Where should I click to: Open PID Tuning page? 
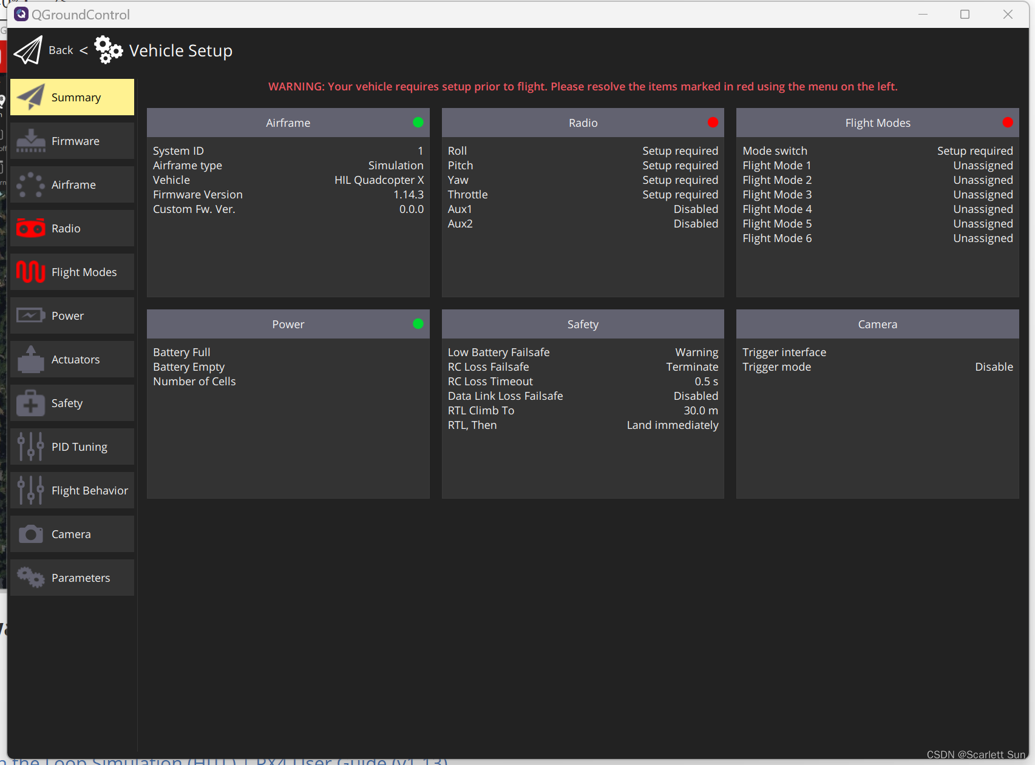click(72, 447)
